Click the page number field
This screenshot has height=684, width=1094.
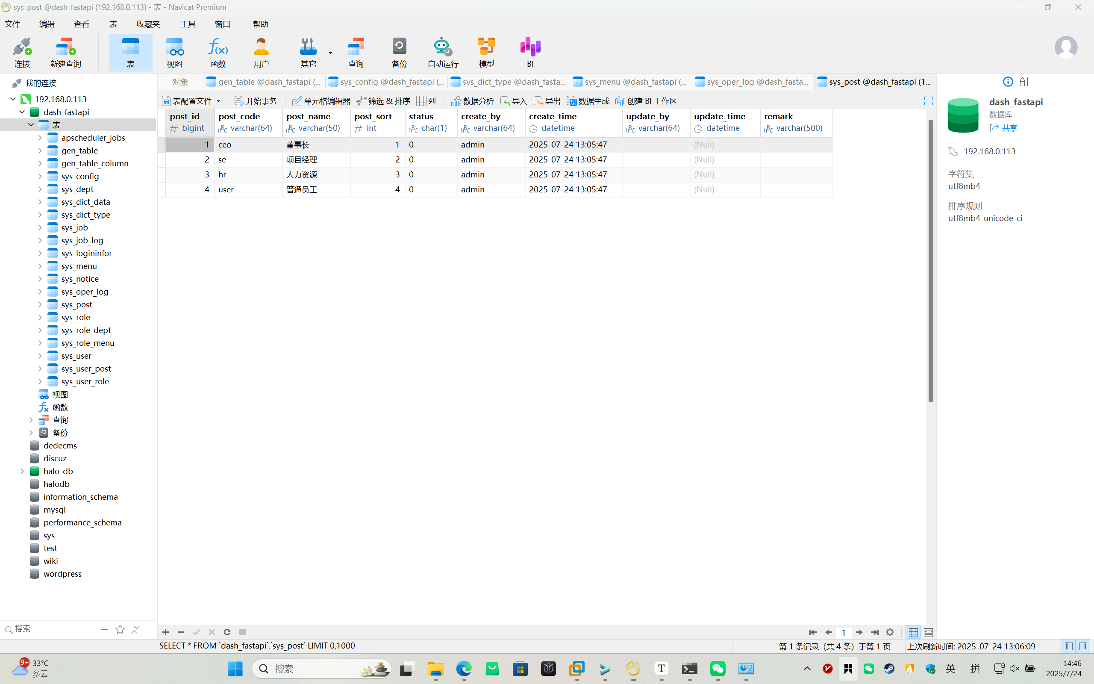pyautogui.click(x=844, y=632)
